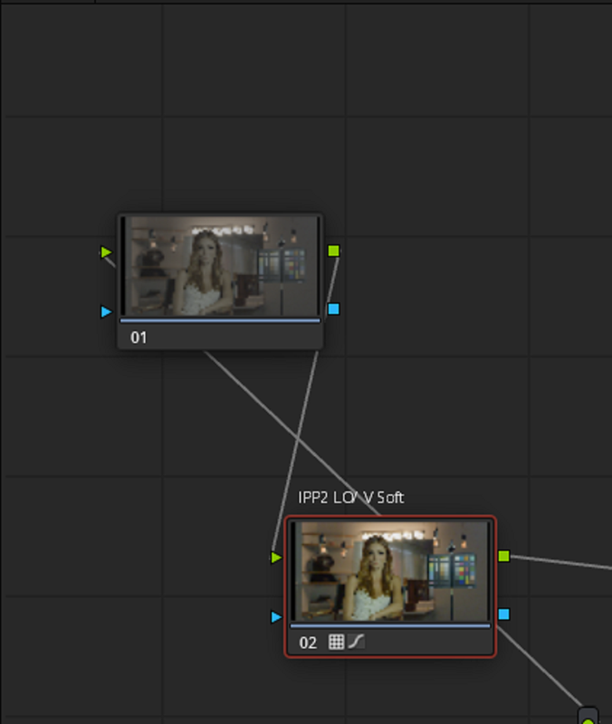
Task: Click node 01 blue key output square
Action: 333,309
